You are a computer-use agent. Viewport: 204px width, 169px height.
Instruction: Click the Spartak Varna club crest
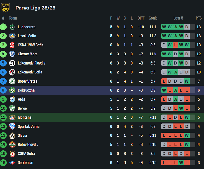click(x=12, y=127)
